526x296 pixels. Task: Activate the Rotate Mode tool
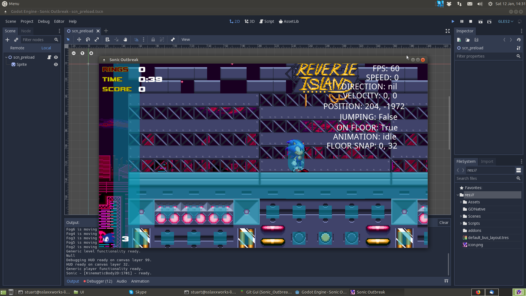click(x=88, y=39)
